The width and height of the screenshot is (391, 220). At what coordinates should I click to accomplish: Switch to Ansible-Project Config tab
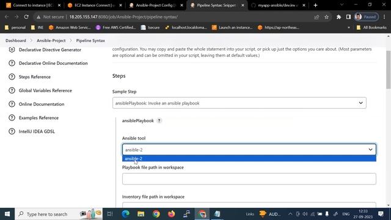click(156, 5)
